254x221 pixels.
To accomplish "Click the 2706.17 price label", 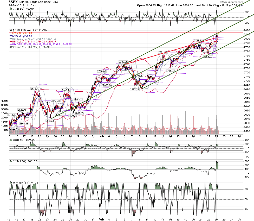I will [139, 75].
